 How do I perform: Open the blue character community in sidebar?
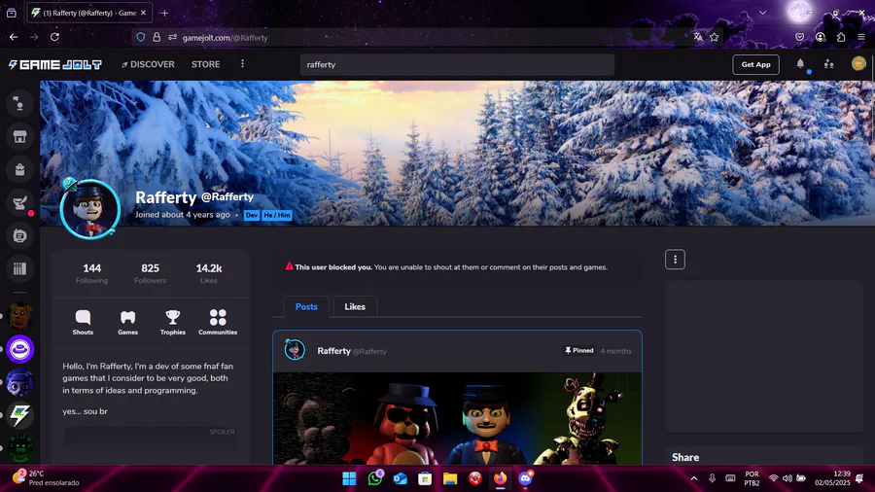[20, 383]
